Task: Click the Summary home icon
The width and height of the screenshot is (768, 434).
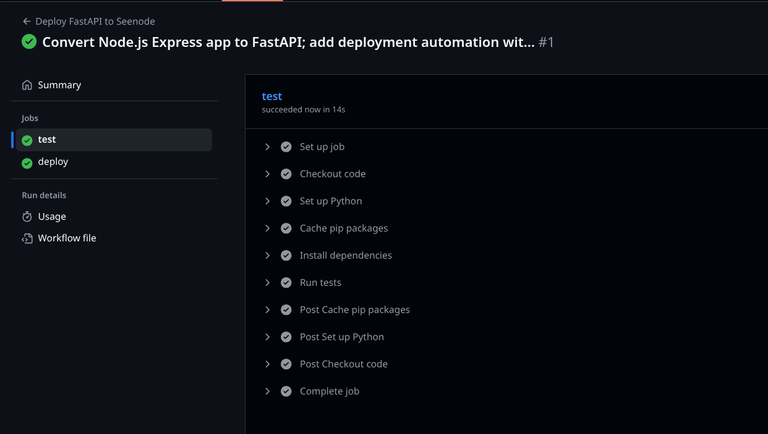Action: point(27,85)
